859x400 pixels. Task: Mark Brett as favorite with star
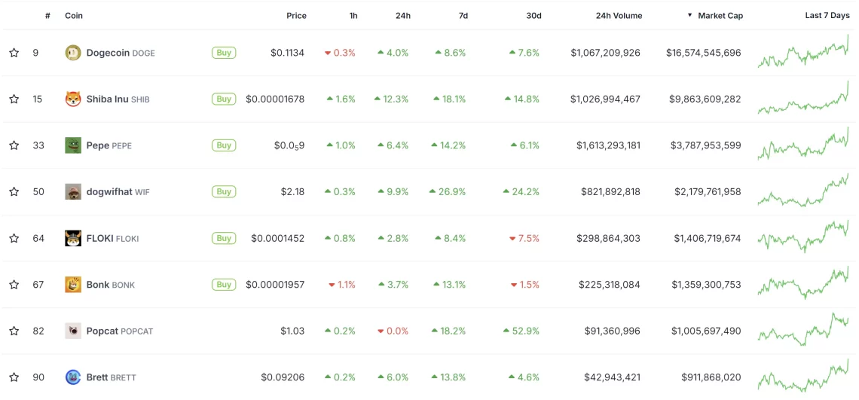point(14,377)
